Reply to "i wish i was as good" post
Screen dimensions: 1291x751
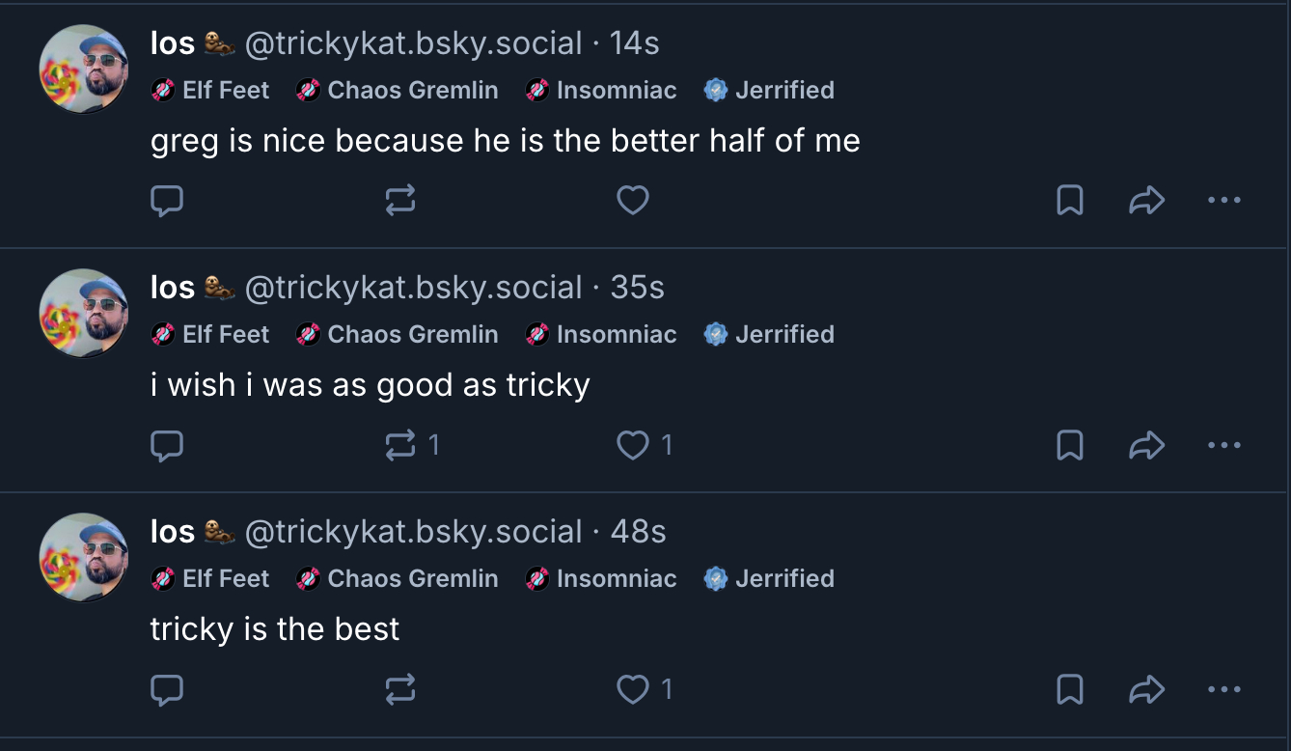(x=167, y=445)
